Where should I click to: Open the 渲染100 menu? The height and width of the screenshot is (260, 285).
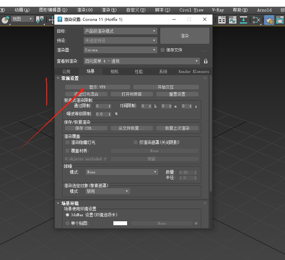85,10
